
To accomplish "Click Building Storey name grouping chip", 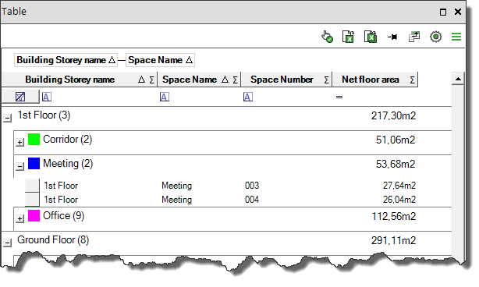I will click(66, 60).
